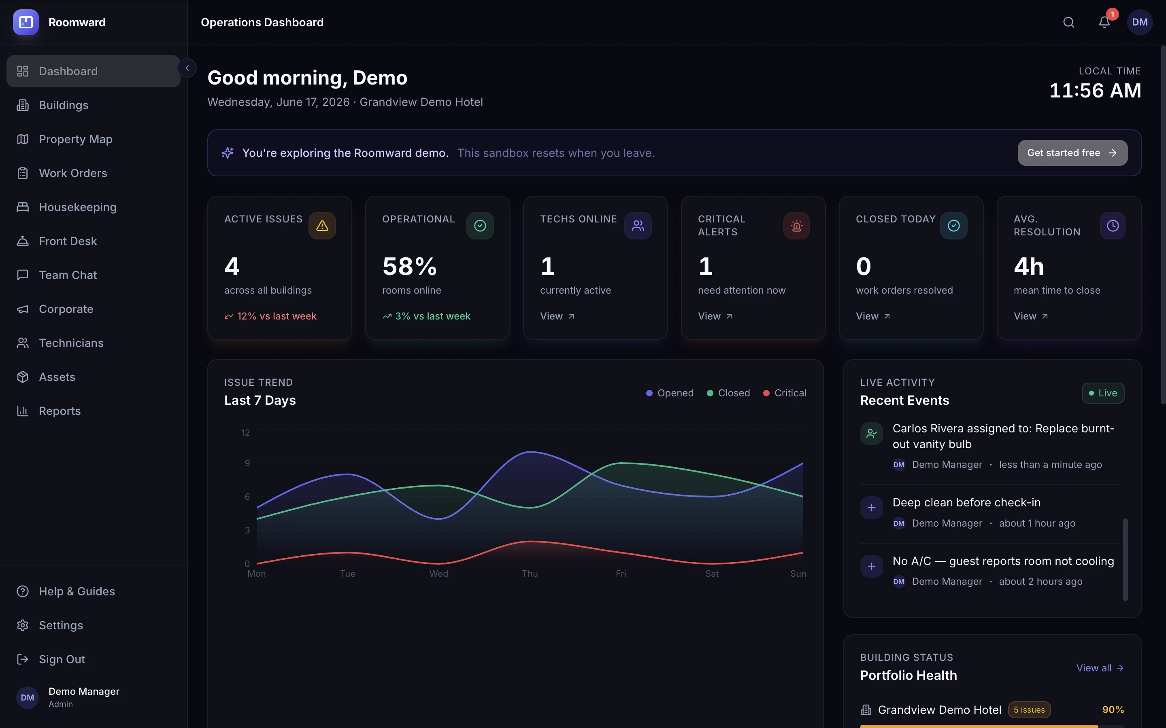Click the Operational checkmark icon
The width and height of the screenshot is (1166, 728).
tap(480, 226)
